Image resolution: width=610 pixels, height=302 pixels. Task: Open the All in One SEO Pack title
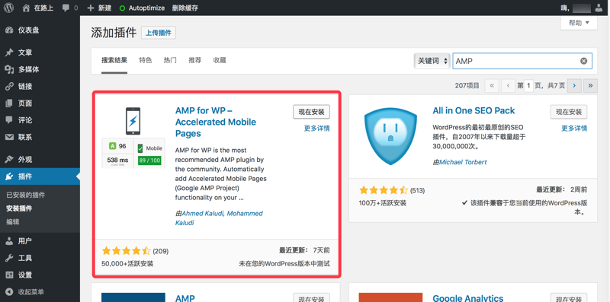click(x=474, y=110)
